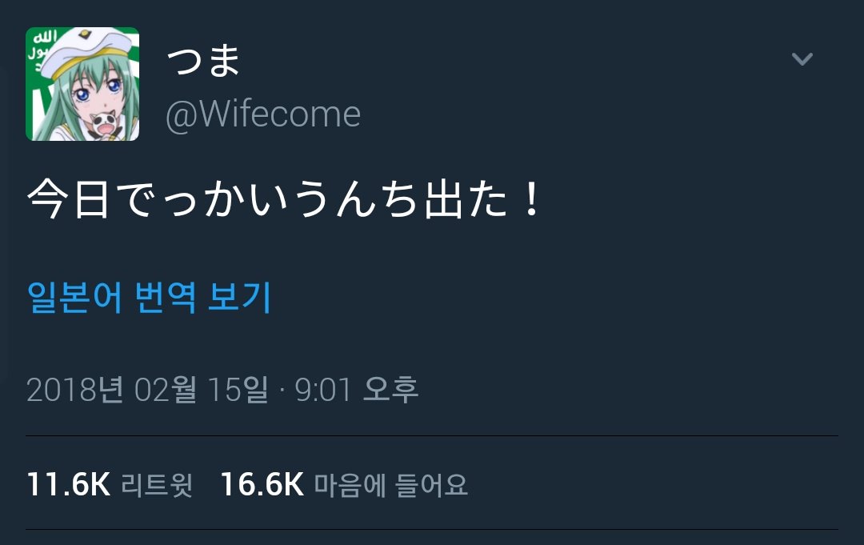Open つま's profile avatar image
864x545 pixels.
pos(82,84)
